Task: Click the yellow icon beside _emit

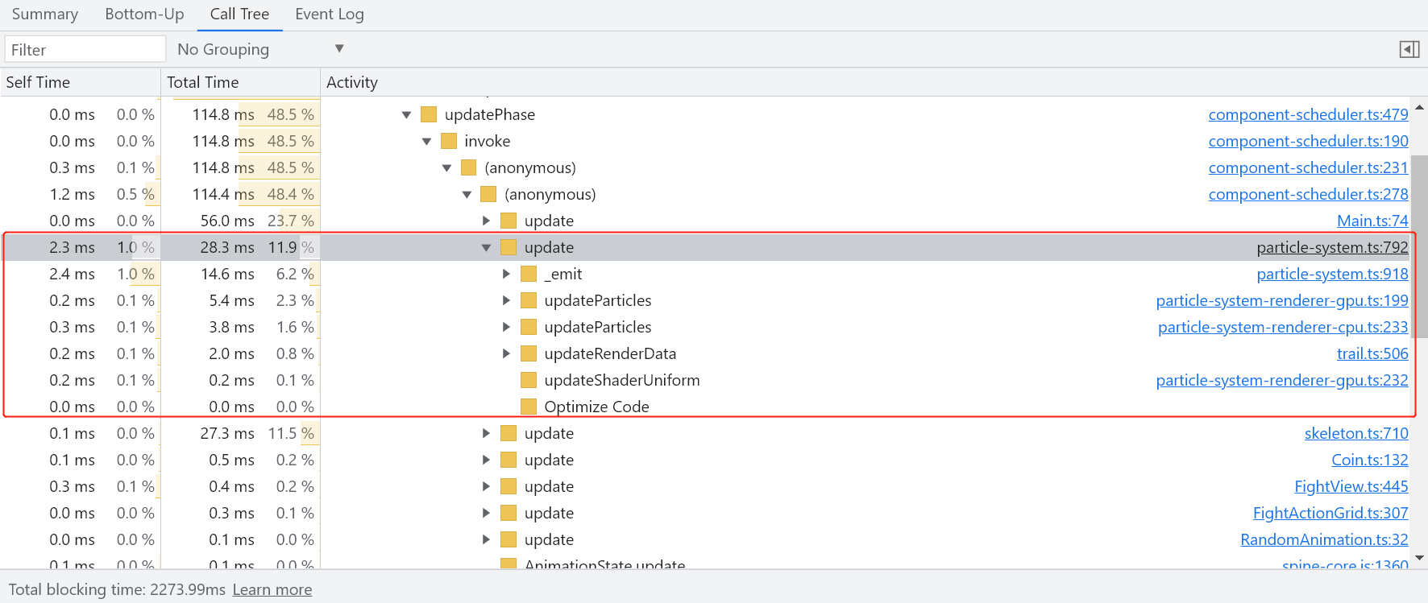Action: (x=529, y=274)
